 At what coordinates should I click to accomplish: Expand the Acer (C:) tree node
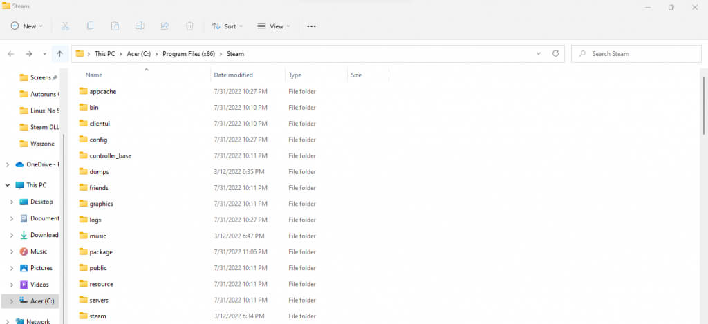click(12, 301)
